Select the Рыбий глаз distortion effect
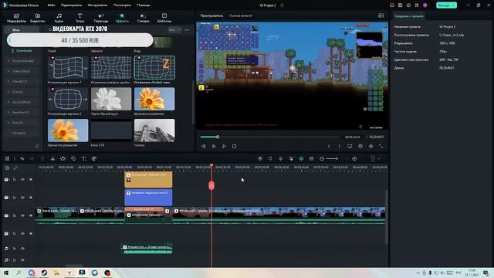The height and width of the screenshot is (278, 494). pyautogui.click(x=154, y=67)
